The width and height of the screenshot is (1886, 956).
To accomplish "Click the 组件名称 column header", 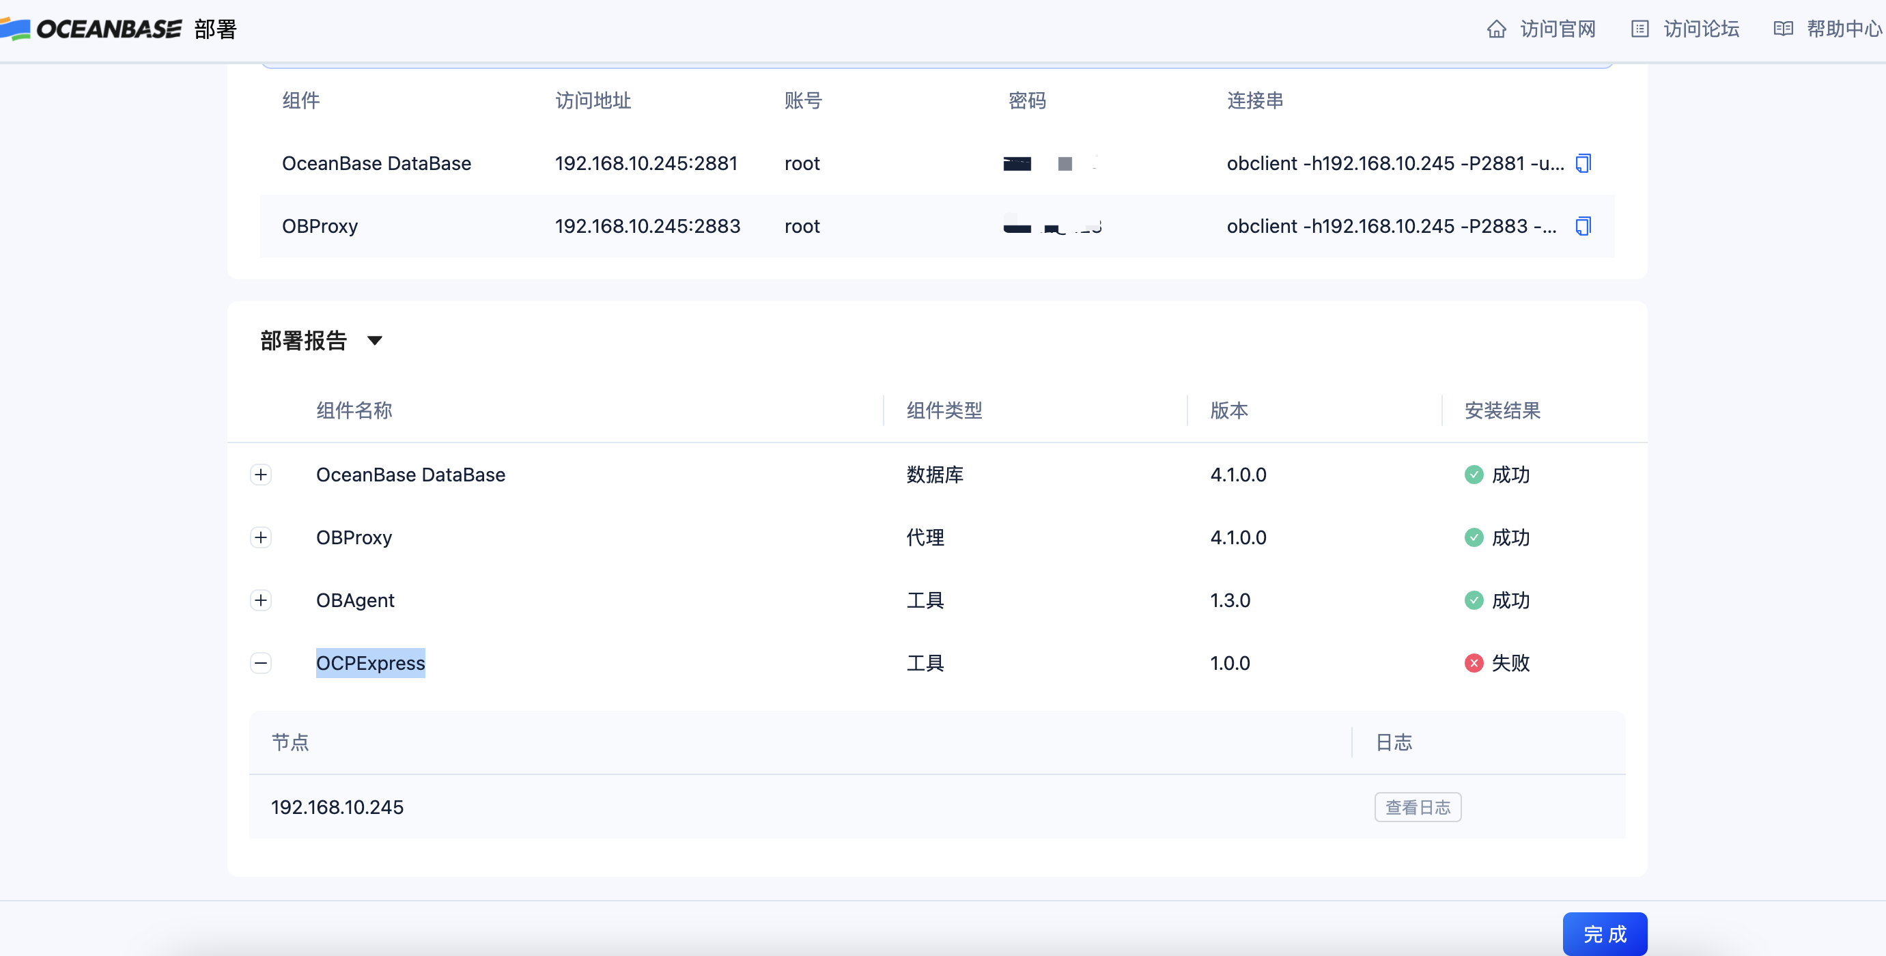I will click(354, 410).
